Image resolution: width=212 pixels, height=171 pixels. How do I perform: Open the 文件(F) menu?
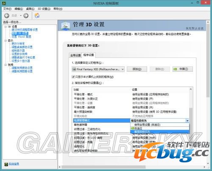tap(7, 9)
